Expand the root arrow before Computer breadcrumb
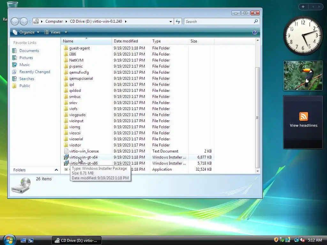Screen dimensions: 327x245 point(42,21)
